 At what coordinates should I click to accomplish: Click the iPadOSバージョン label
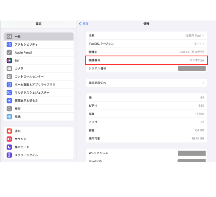tap(101, 44)
